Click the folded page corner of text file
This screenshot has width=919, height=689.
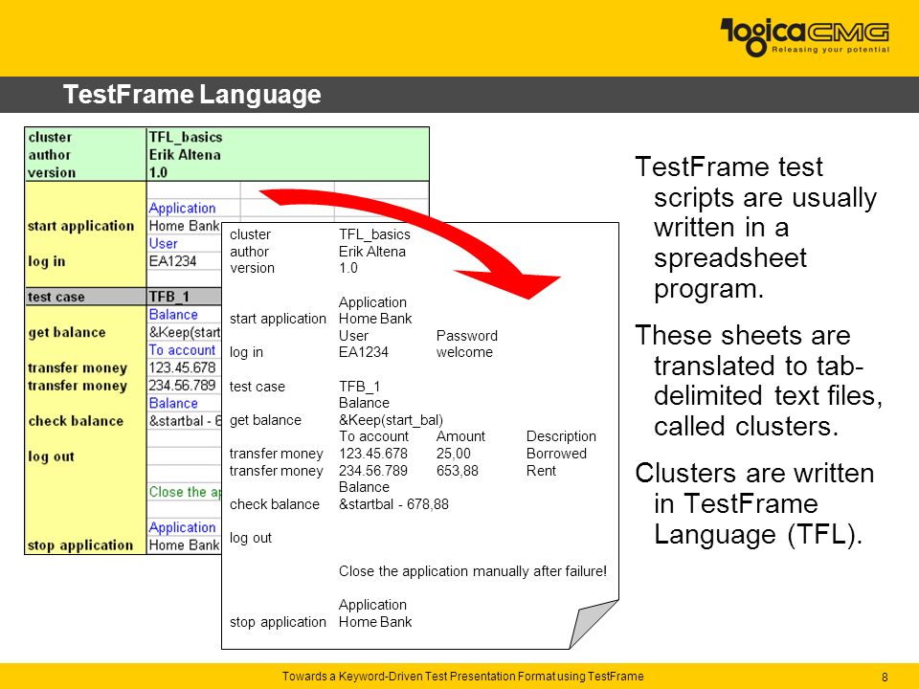pyautogui.click(x=594, y=623)
